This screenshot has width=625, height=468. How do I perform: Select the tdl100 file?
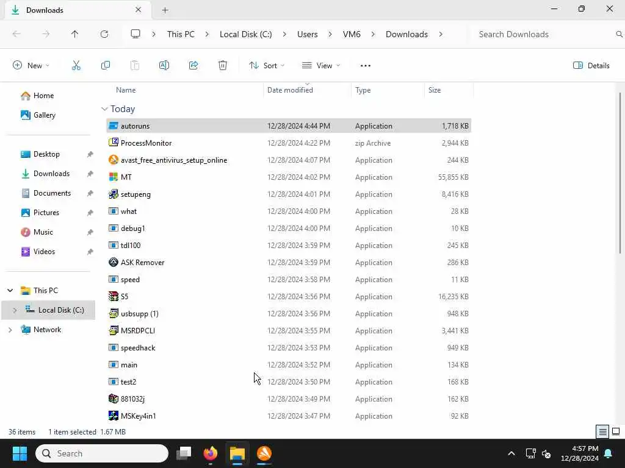[131, 246]
